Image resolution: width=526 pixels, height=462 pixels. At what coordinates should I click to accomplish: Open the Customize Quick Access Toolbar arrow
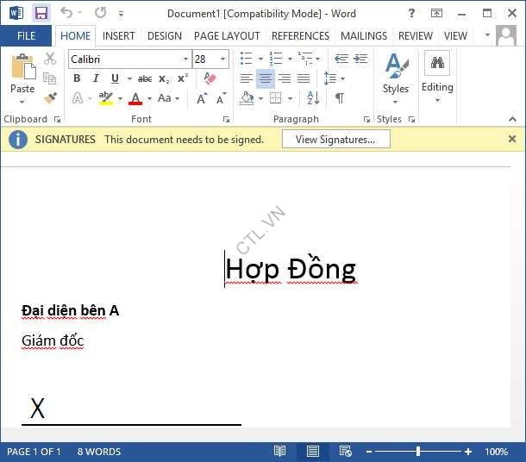[x=121, y=14]
